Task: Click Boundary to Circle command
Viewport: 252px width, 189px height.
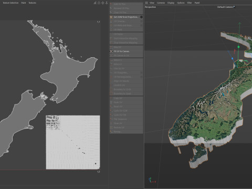Action: pyautogui.click(x=126, y=89)
